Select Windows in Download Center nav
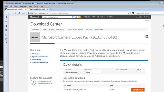Screen dimensions: 164x92 click(x=35, y=29)
